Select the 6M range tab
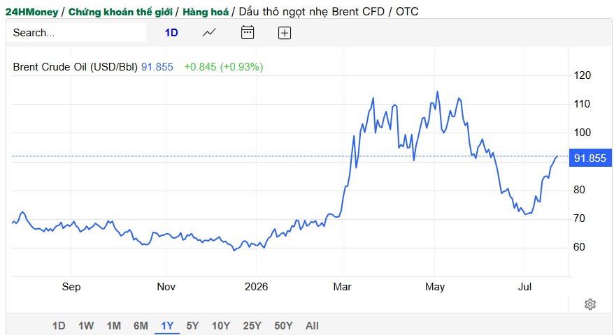Screen dimensions: 614x335 point(141,326)
